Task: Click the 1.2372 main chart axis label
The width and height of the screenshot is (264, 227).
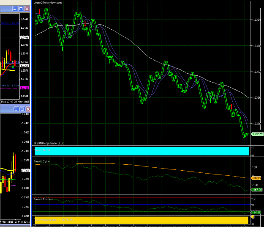Action: point(256,72)
